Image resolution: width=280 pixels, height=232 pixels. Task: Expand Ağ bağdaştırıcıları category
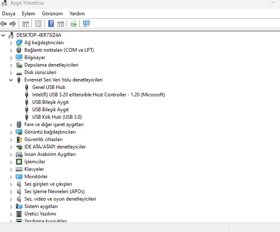coord(11,43)
